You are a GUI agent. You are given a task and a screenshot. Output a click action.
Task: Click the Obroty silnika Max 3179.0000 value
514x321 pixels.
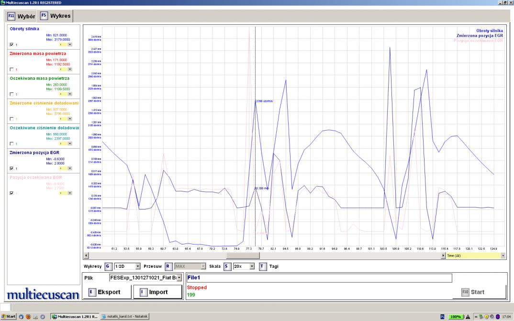point(58,40)
